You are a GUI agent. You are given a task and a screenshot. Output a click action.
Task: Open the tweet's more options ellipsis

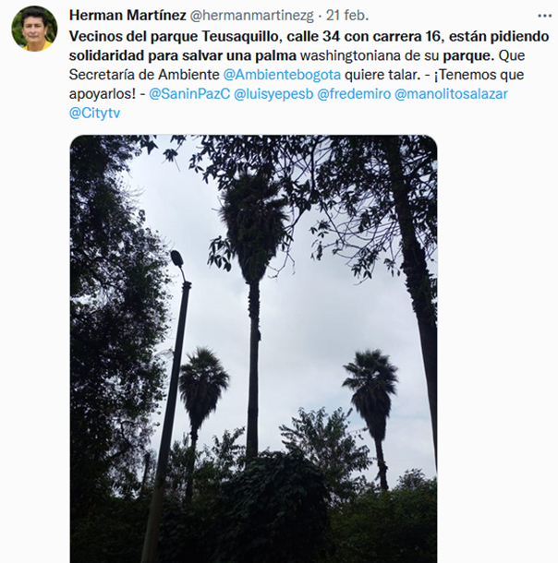click(x=544, y=16)
